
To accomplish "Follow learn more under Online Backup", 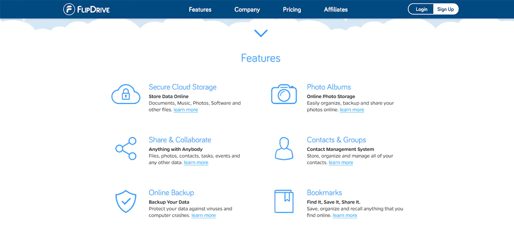I will 203,215.
